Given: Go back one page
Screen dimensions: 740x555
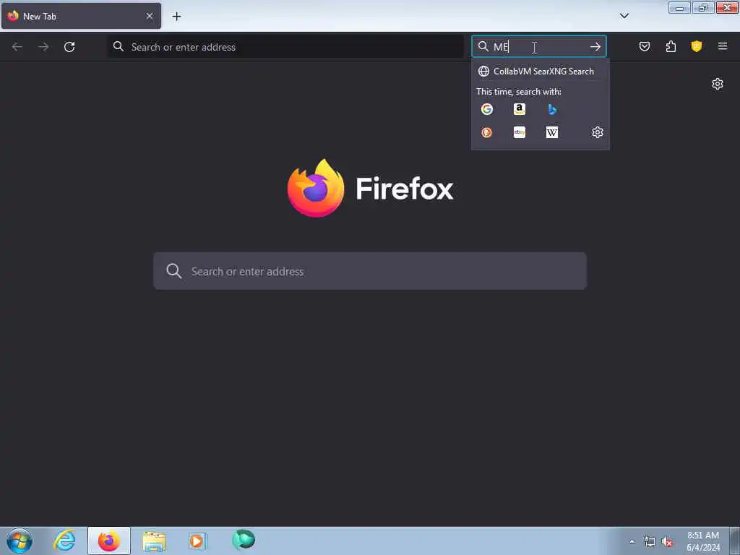Looking at the screenshot, I should [x=17, y=47].
